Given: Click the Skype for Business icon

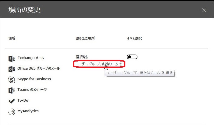Looking at the screenshot, I should [x=12, y=80].
